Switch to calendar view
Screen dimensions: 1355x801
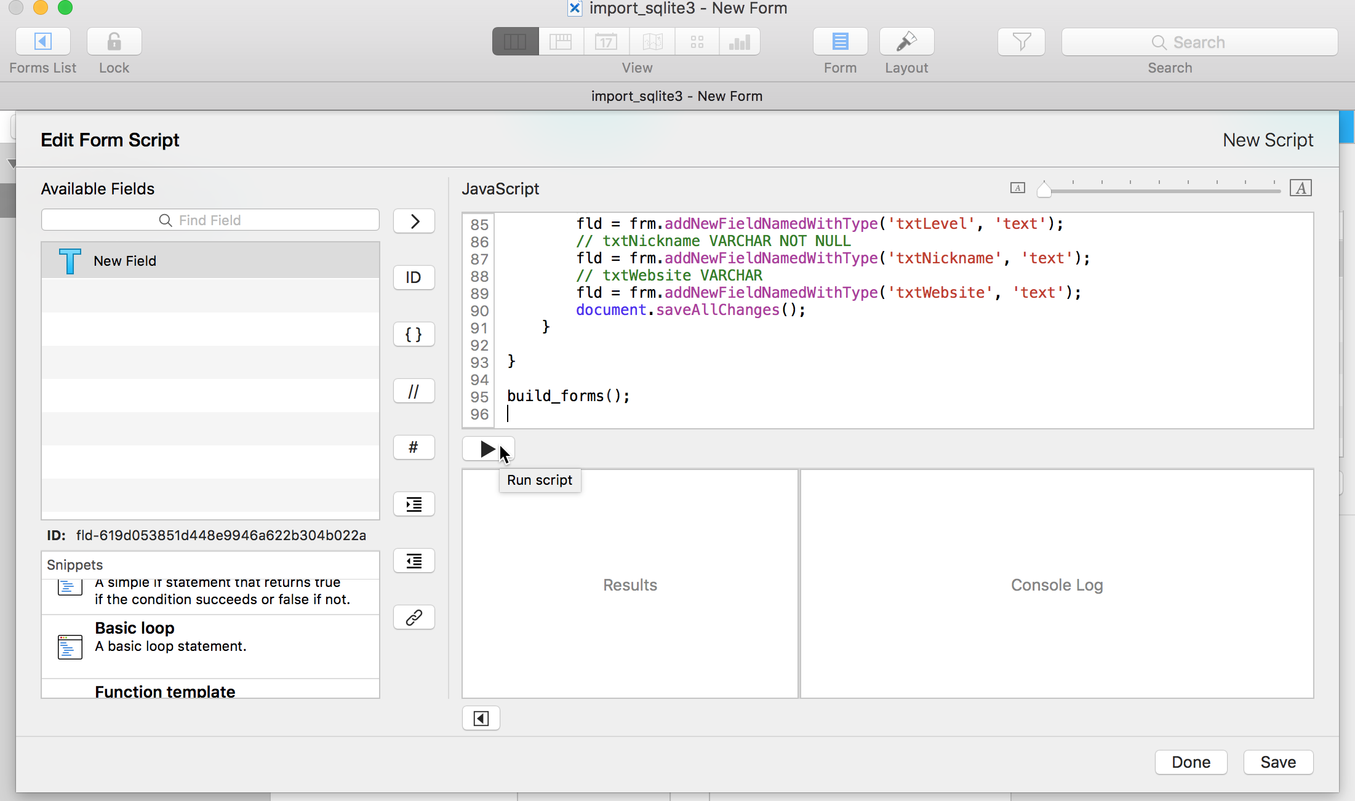tap(606, 42)
